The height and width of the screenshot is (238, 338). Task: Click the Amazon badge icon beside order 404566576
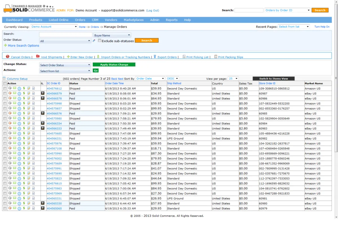tap(43, 113)
